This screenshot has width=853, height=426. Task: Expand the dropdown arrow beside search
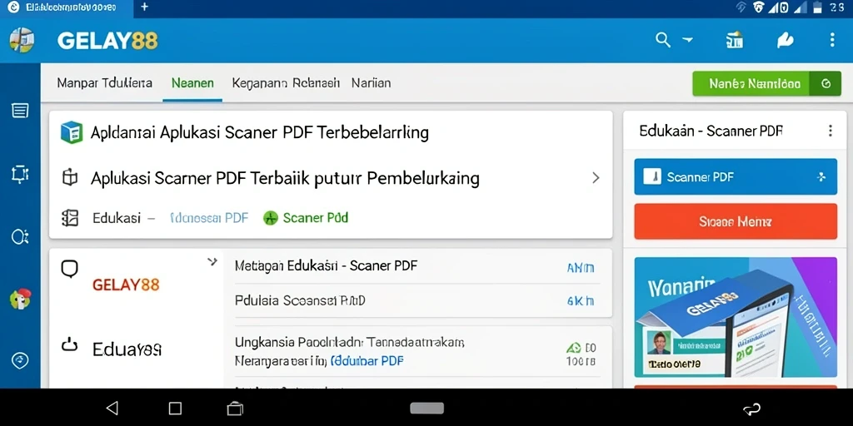[x=687, y=40]
